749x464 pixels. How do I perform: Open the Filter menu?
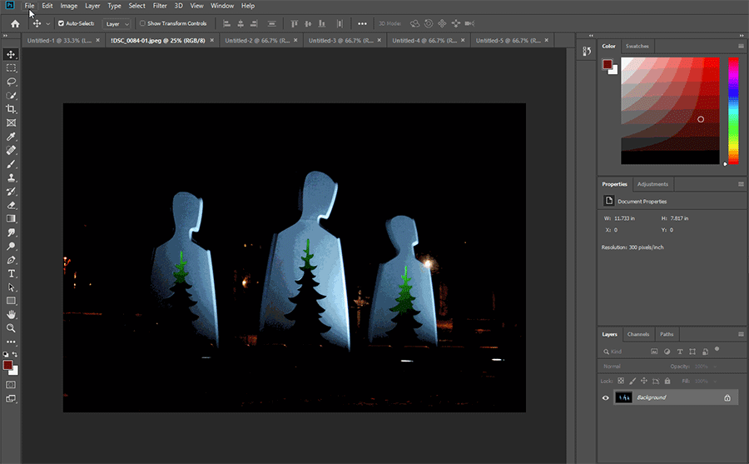click(x=160, y=6)
